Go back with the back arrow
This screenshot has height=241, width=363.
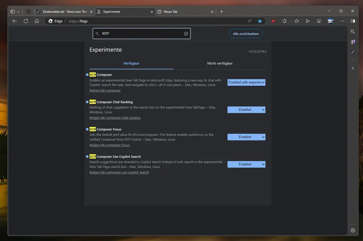(x=15, y=21)
